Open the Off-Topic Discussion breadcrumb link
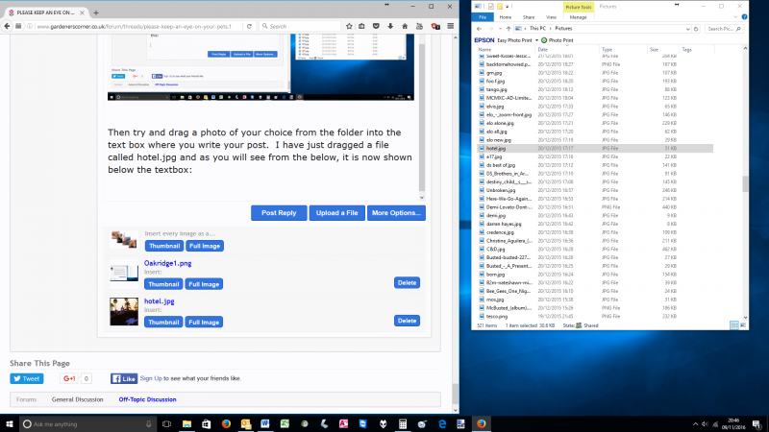This screenshot has height=432, width=769. click(147, 398)
